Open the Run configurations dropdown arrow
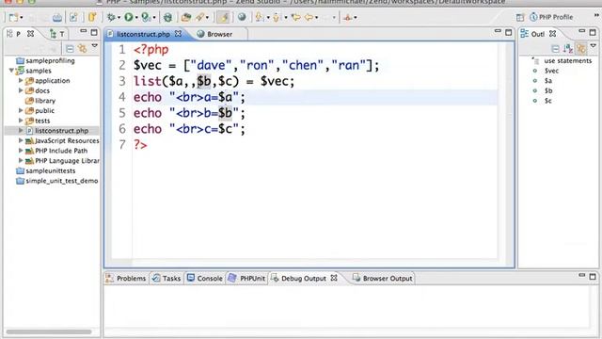 136,18
